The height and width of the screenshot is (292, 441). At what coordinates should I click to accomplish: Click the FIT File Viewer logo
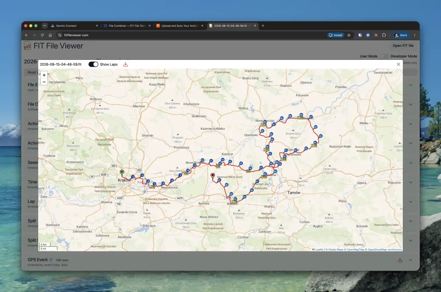click(x=27, y=46)
